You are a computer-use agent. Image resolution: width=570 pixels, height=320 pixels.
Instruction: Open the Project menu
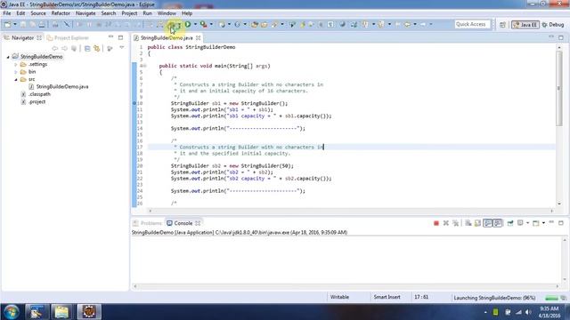(x=129, y=13)
